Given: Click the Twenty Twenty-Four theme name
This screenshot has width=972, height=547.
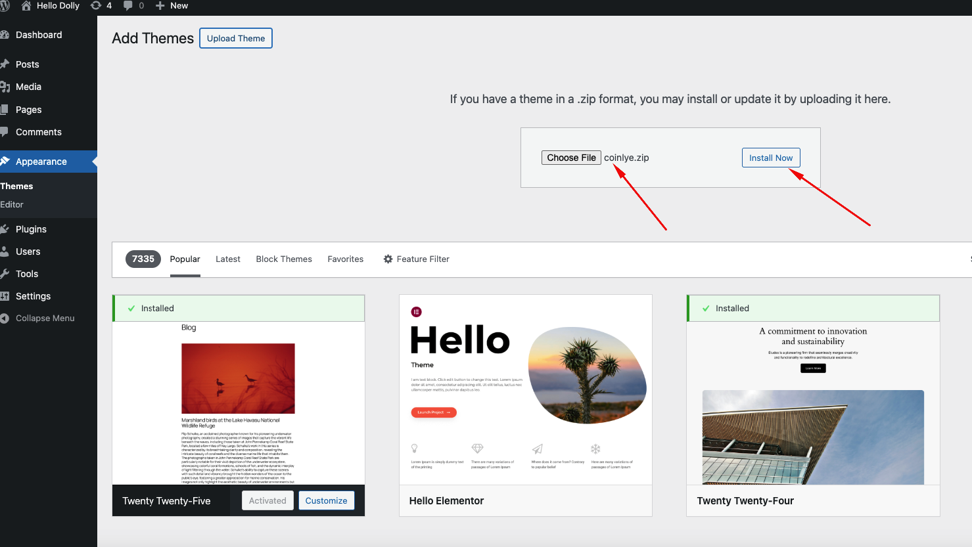Looking at the screenshot, I should (745, 501).
